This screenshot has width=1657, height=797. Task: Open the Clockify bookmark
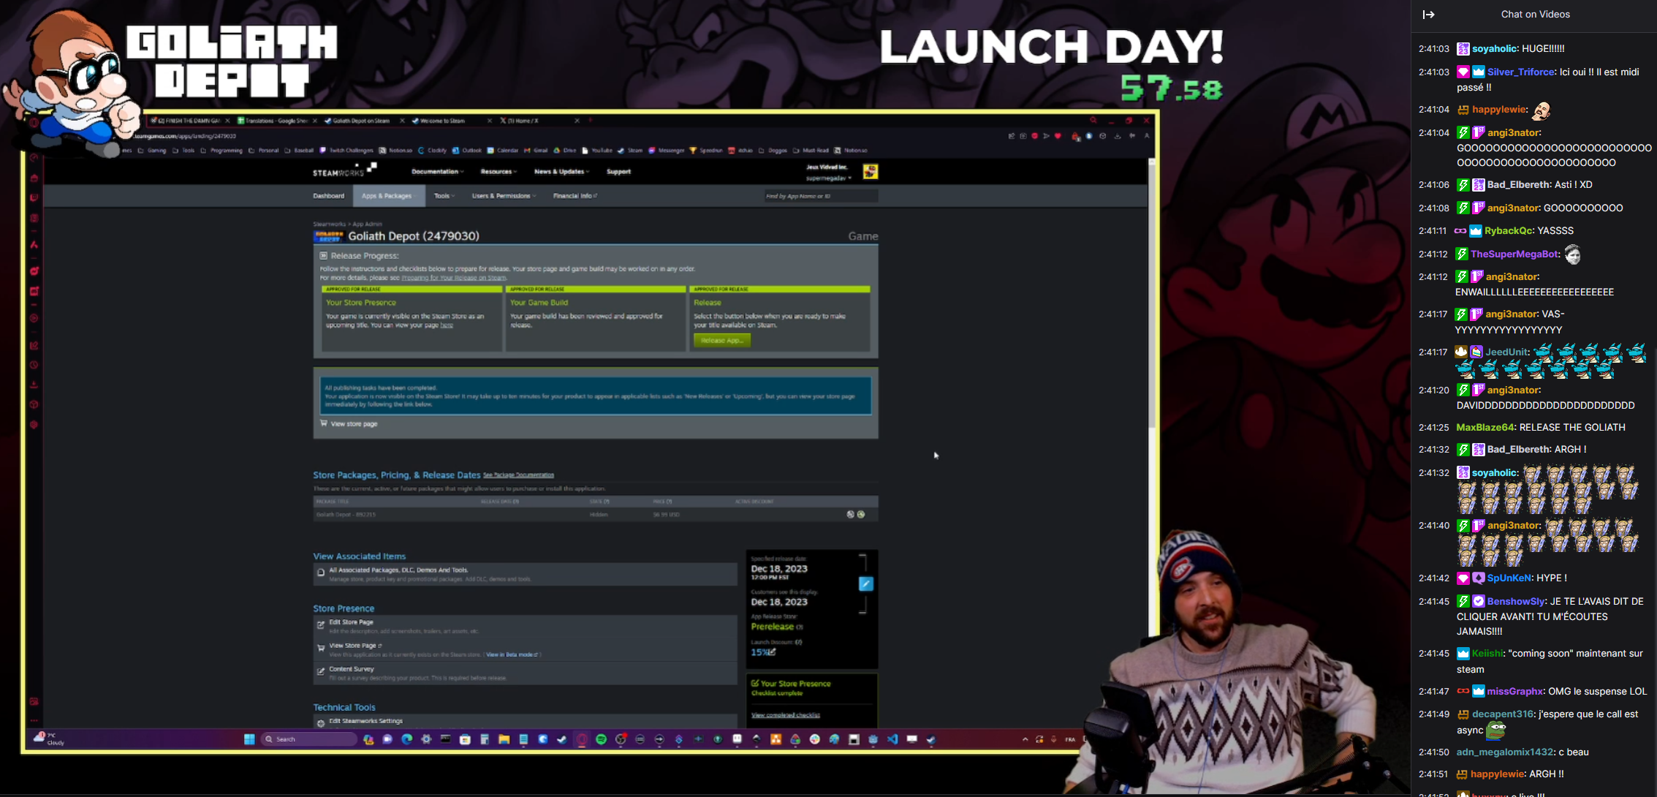pyautogui.click(x=432, y=151)
